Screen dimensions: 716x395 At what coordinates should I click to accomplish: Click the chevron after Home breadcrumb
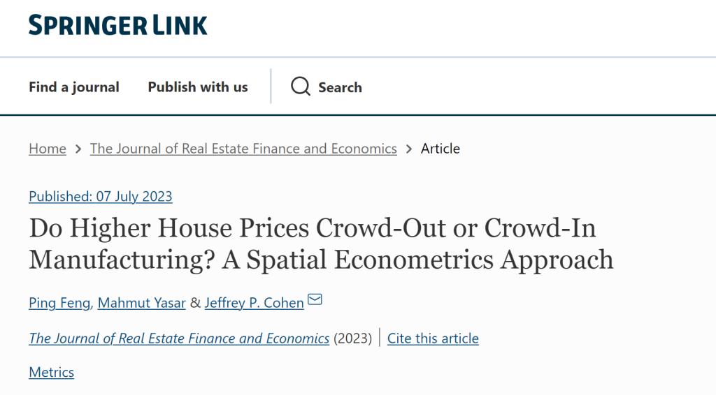pyautogui.click(x=78, y=149)
